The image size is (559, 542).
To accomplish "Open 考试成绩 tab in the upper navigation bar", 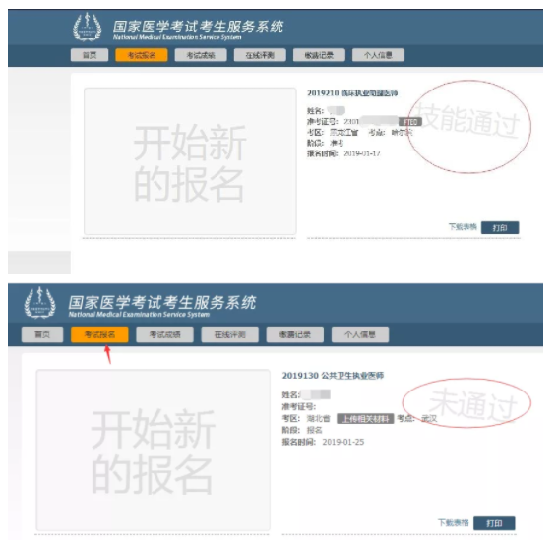I will coord(201,55).
